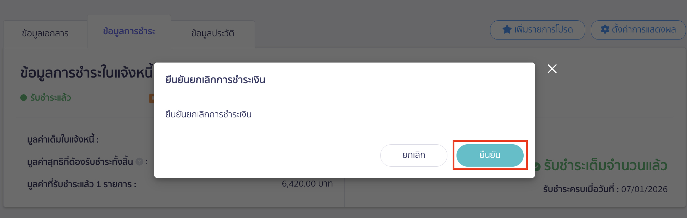Open ตั้งค่าการแสดงผล display settings
Screen dimensions: 687x218
tap(638, 30)
